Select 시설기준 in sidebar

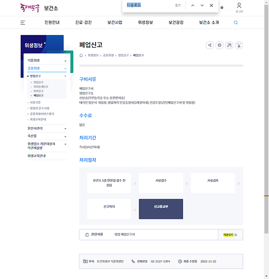click(35, 102)
